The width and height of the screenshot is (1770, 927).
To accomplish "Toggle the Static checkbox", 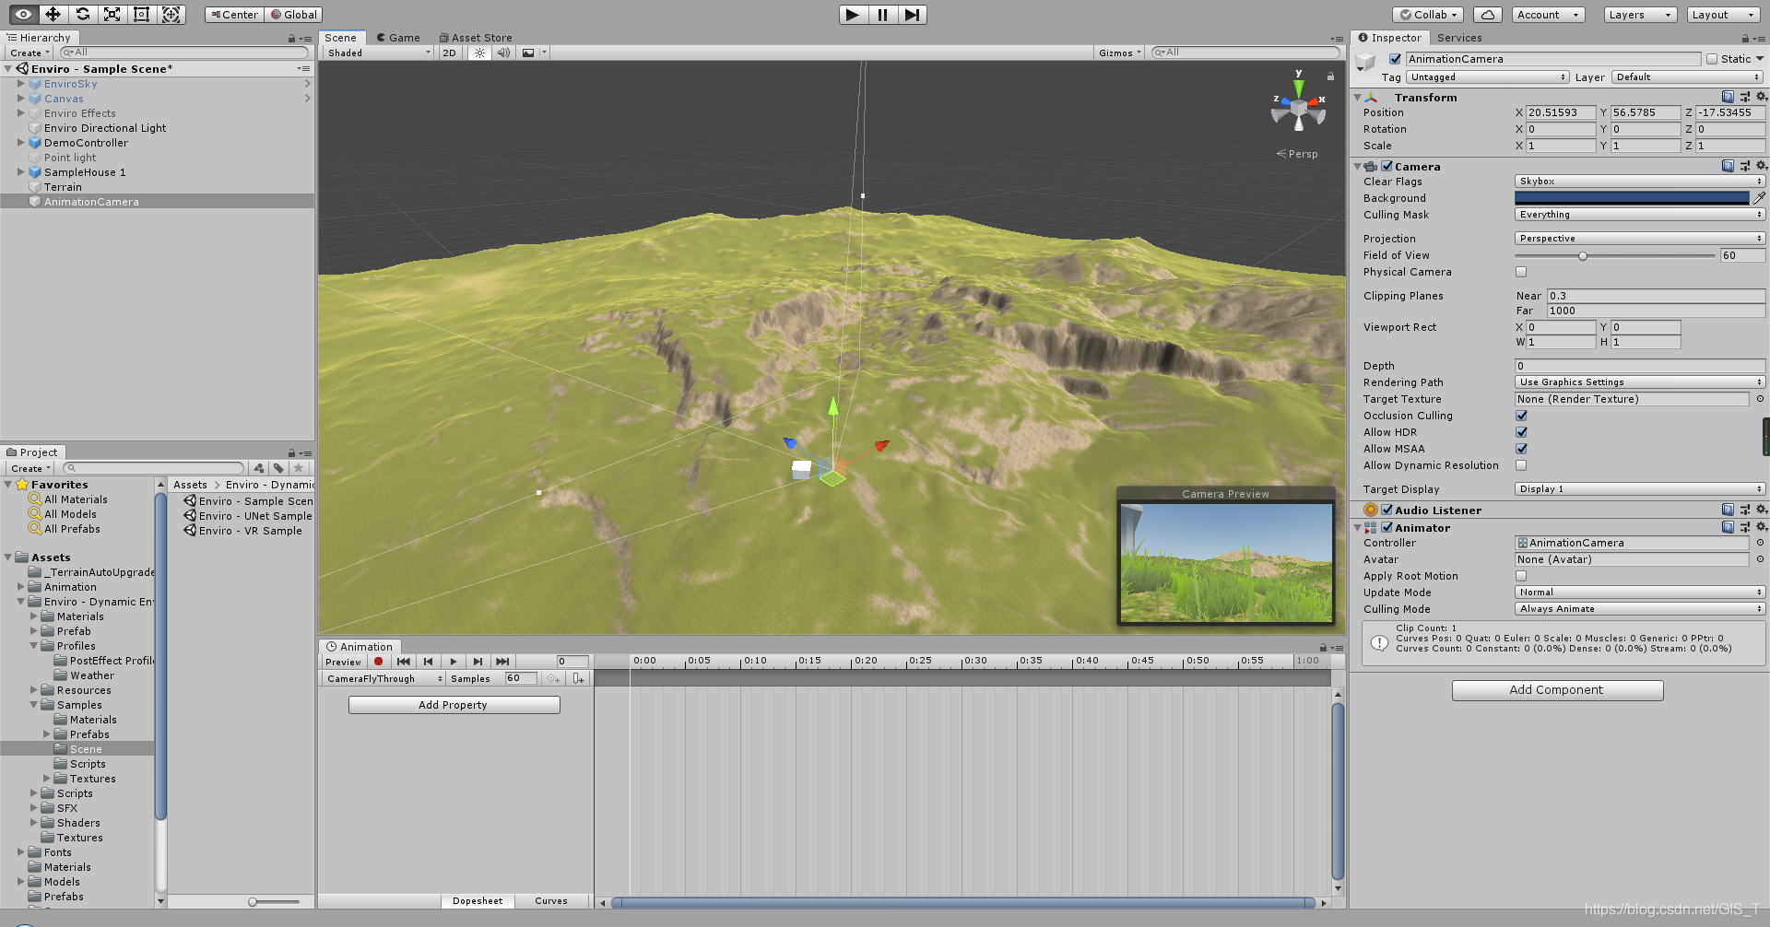I will (x=1712, y=59).
